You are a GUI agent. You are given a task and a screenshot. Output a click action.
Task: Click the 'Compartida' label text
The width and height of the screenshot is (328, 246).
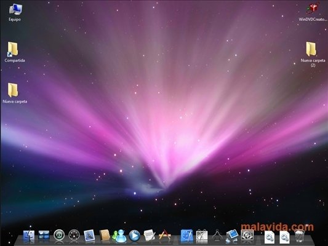pyautogui.click(x=15, y=60)
